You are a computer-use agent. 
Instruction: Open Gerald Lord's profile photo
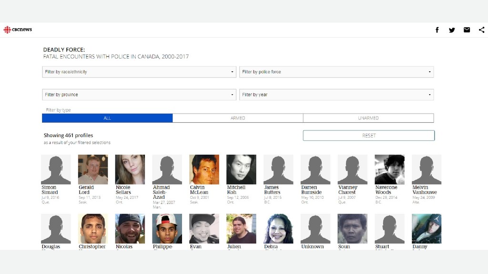[93, 169]
